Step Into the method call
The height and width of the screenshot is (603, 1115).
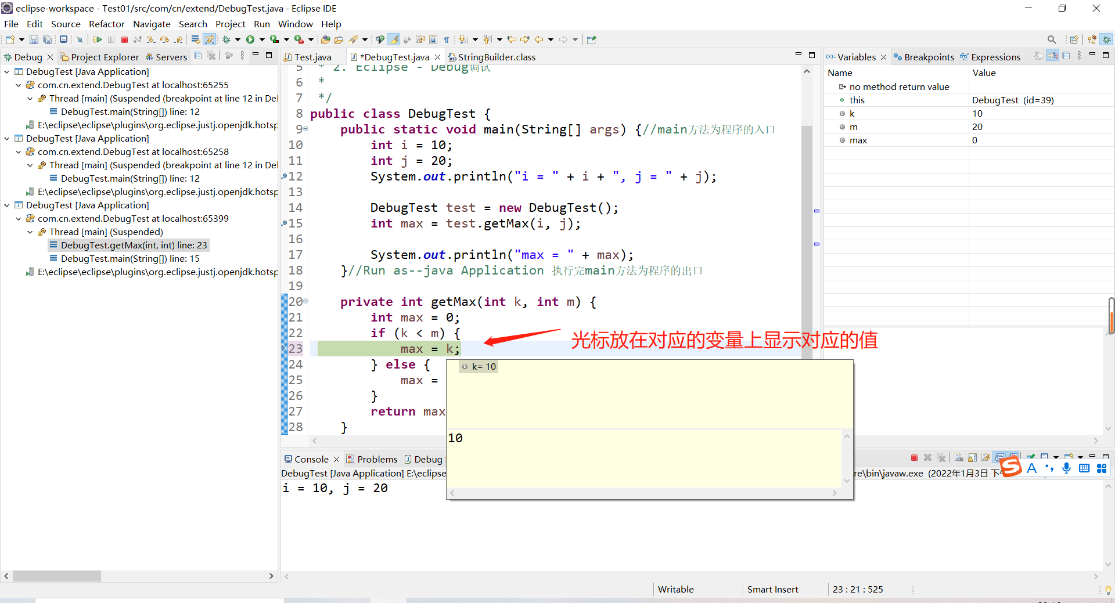point(151,39)
